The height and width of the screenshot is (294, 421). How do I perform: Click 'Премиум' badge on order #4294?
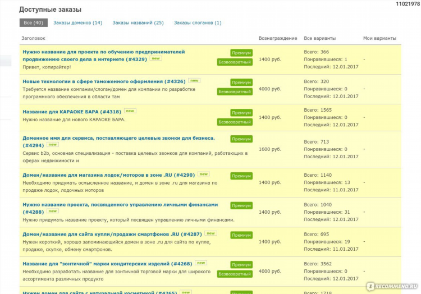[x=241, y=139]
